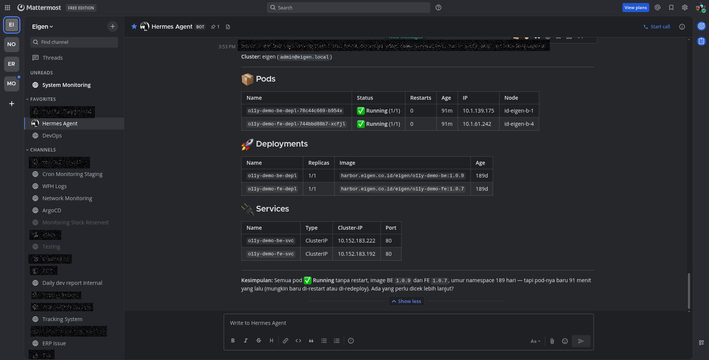Open ArgoCD channel

pyautogui.click(x=74, y=210)
